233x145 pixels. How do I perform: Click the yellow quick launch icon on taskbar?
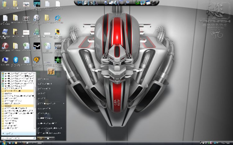(x=16, y=143)
